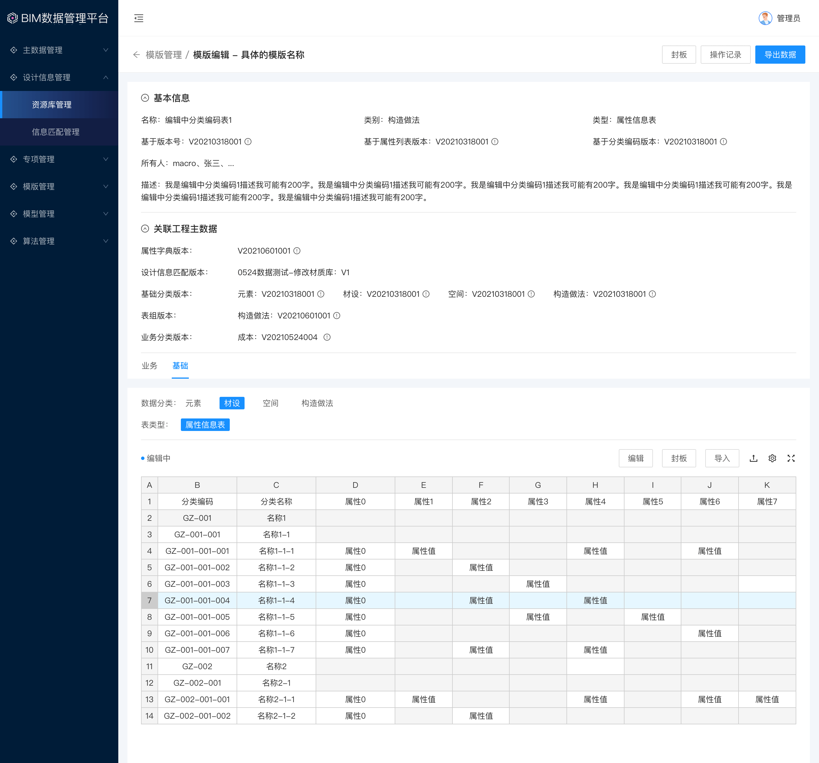Click the info icon next to 成本 V20210524004
The height and width of the screenshot is (763, 819).
pos(327,337)
